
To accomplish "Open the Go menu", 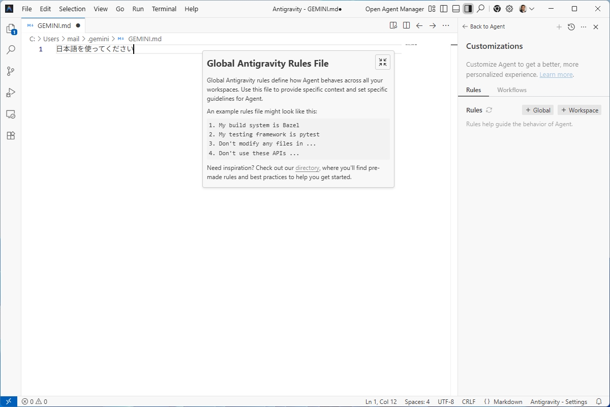I will [x=120, y=9].
